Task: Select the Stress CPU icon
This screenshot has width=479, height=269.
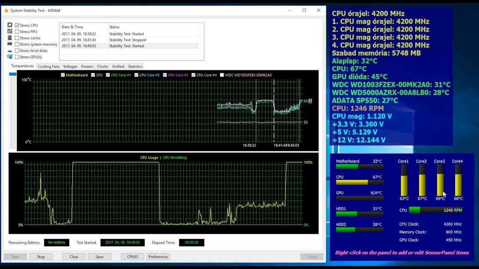Action: coord(10,25)
